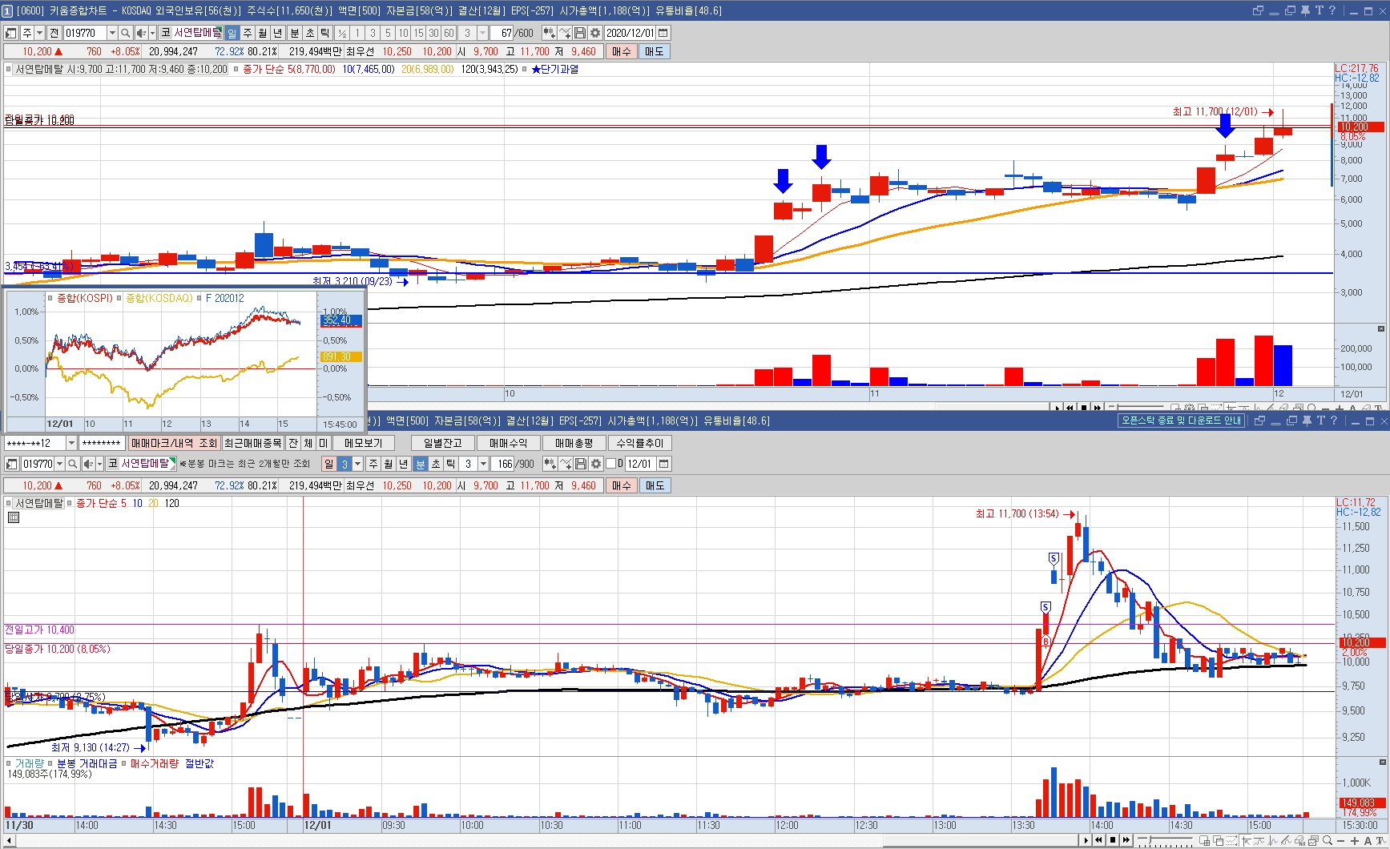The height and width of the screenshot is (849, 1390).
Task: Click the speaker icon in lower chart toolbar
Action: click(89, 464)
